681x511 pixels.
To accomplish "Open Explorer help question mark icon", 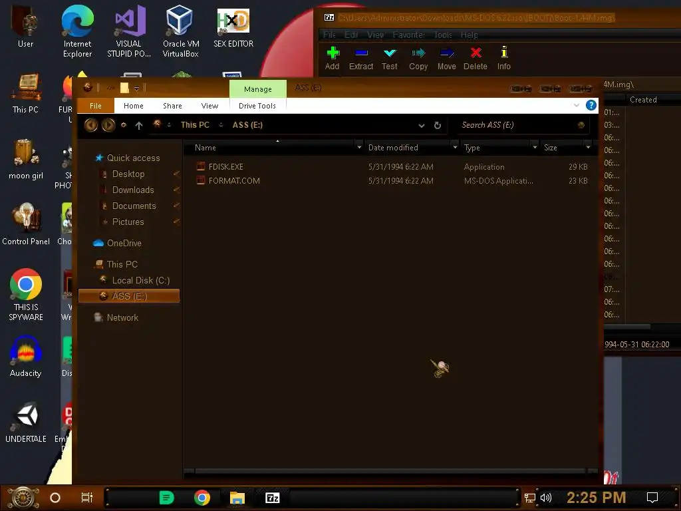I will [591, 105].
